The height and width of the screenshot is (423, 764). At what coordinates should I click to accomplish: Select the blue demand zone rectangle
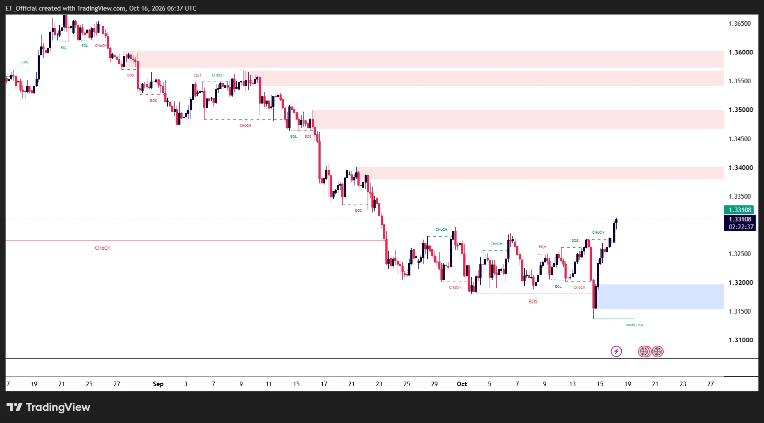661,297
